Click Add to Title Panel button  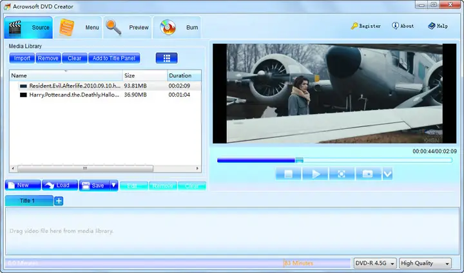(x=114, y=58)
